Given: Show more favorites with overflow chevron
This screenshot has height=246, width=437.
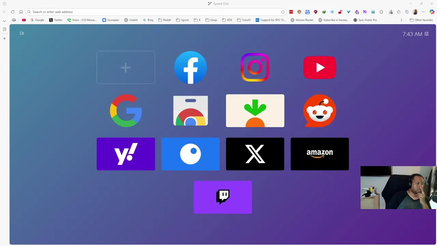Looking at the screenshot, I should pos(401,20).
